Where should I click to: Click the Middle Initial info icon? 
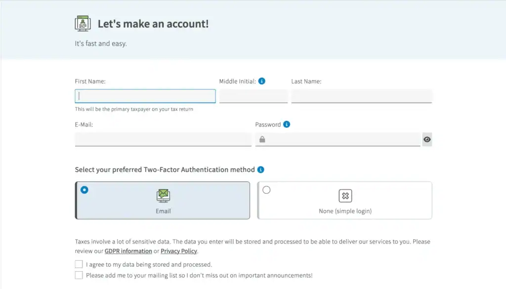(x=262, y=81)
